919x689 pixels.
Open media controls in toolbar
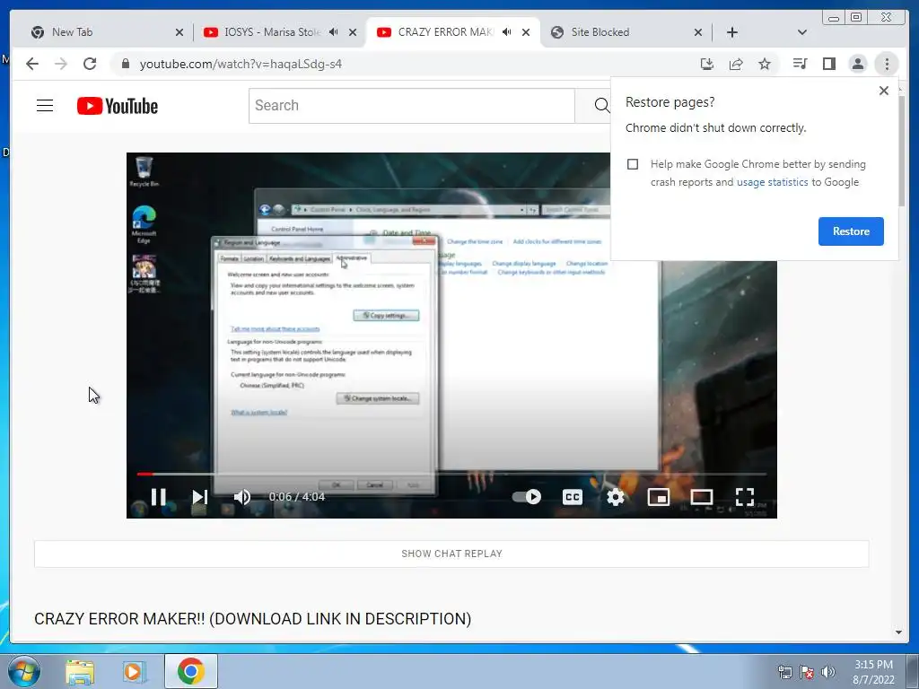point(800,64)
